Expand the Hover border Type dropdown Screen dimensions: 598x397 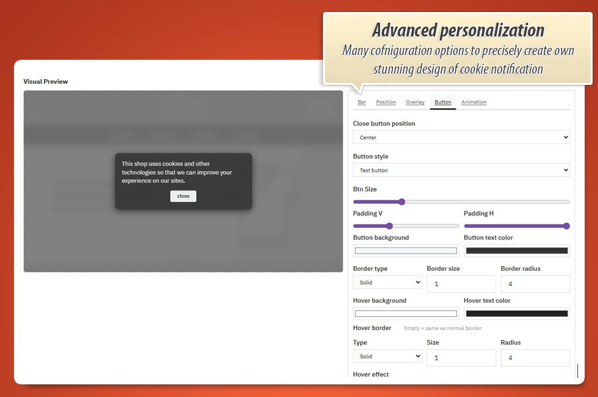pyautogui.click(x=387, y=357)
